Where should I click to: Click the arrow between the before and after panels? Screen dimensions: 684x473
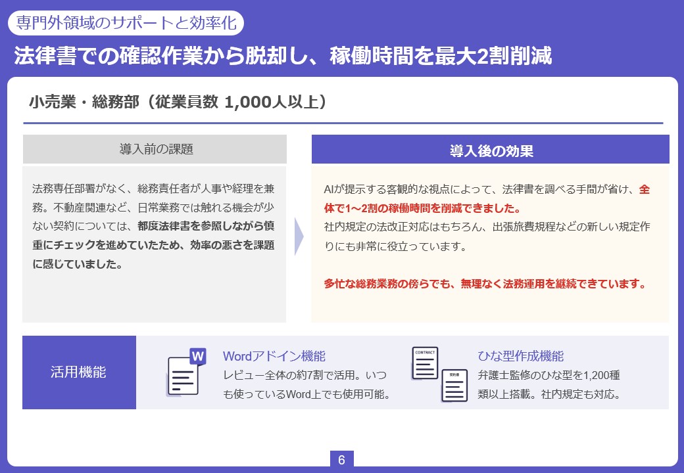coord(299,236)
